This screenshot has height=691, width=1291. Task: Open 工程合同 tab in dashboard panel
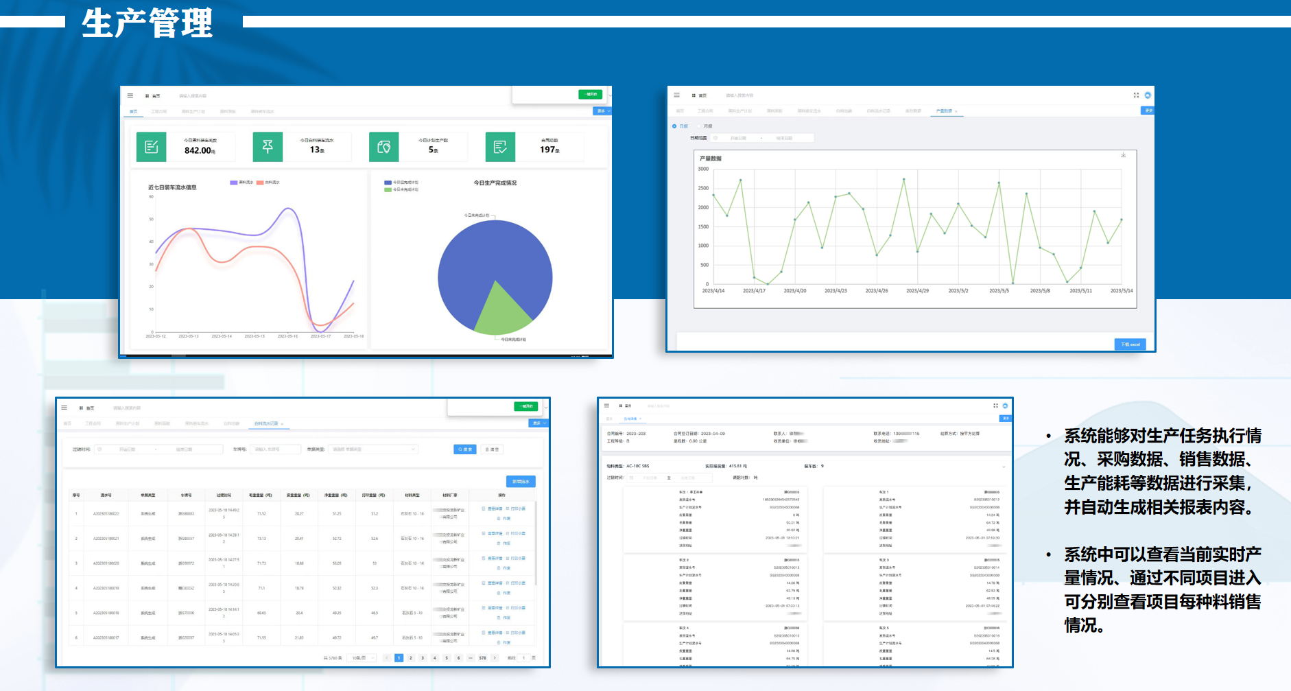(159, 111)
